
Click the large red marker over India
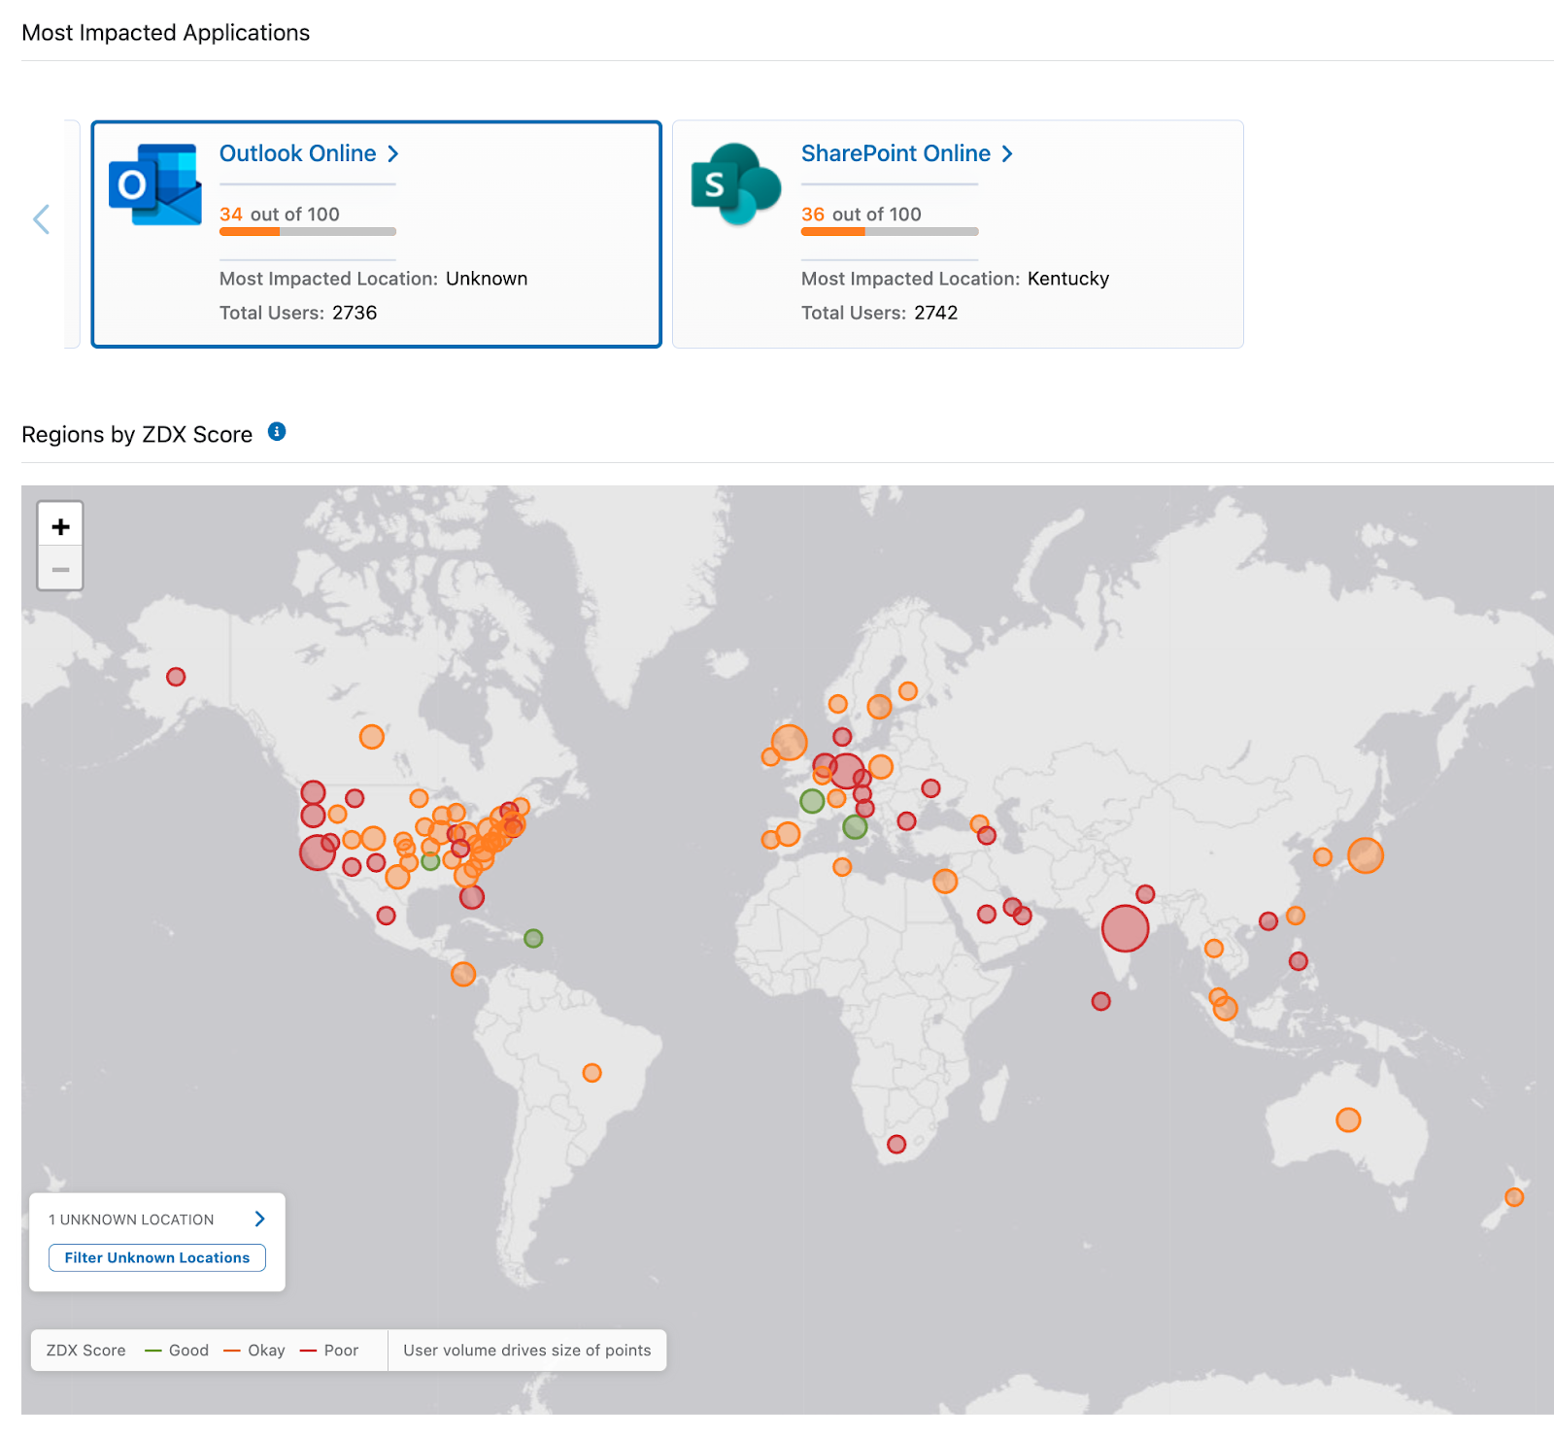[1125, 928]
